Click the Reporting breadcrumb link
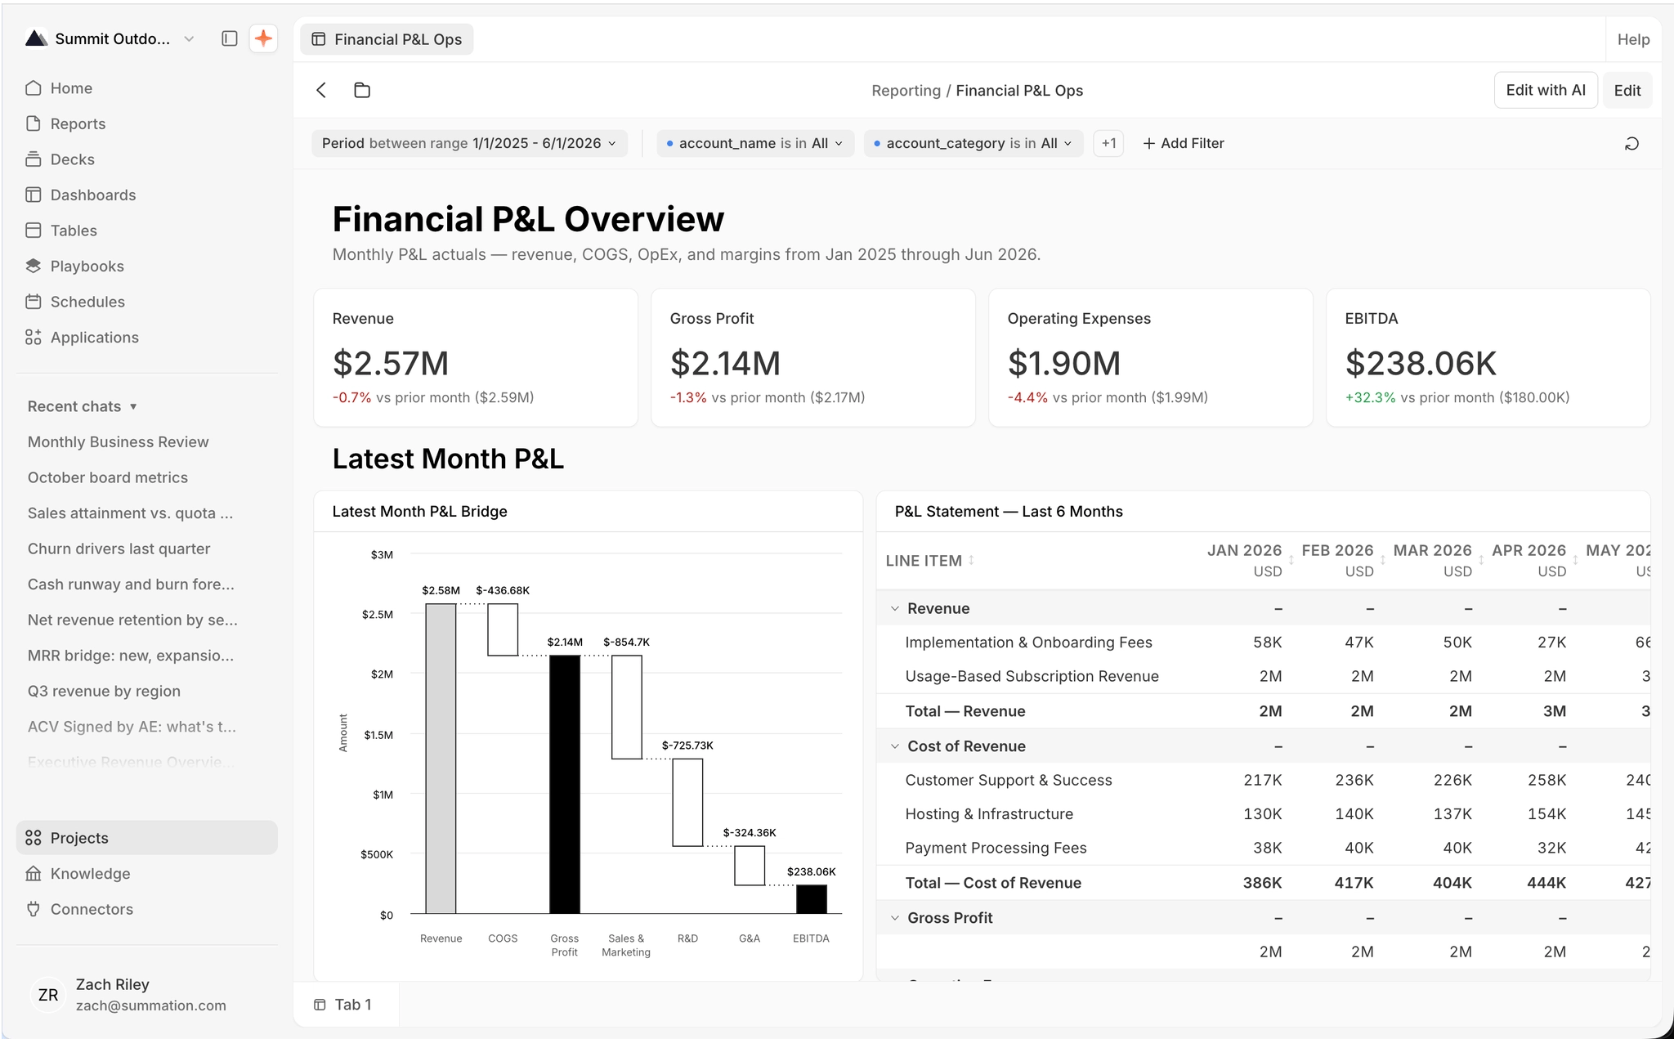This screenshot has width=1674, height=1039. point(906,90)
